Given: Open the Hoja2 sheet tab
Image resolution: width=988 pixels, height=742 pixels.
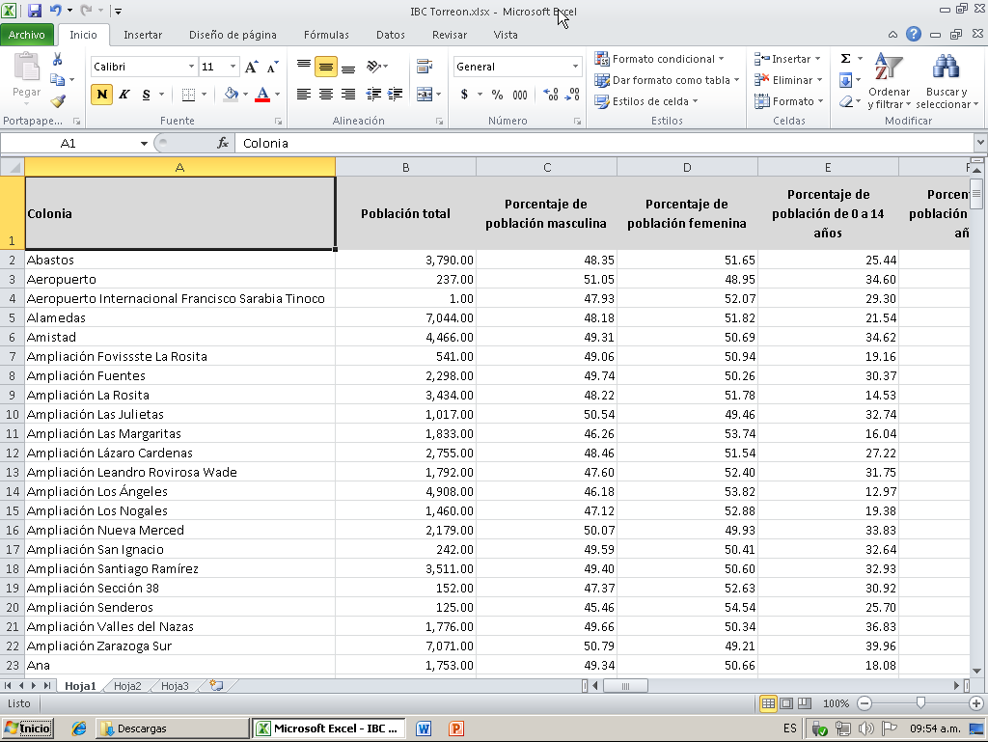Looking at the screenshot, I should pyautogui.click(x=127, y=686).
